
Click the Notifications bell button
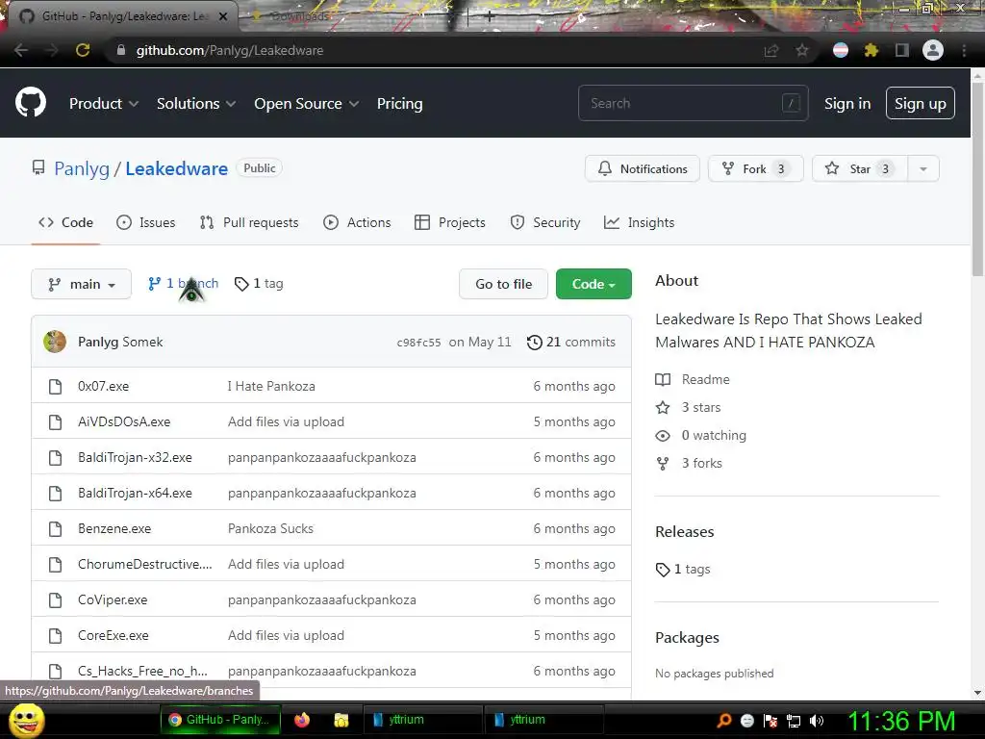(642, 168)
